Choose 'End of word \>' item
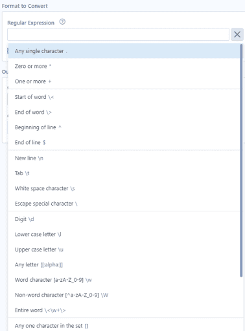 point(124,112)
